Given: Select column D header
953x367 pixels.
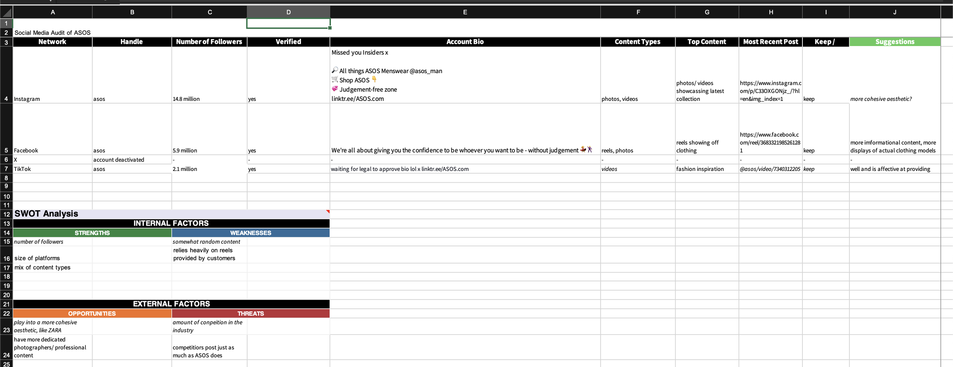Looking at the screenshot, I should pos(288,12).
